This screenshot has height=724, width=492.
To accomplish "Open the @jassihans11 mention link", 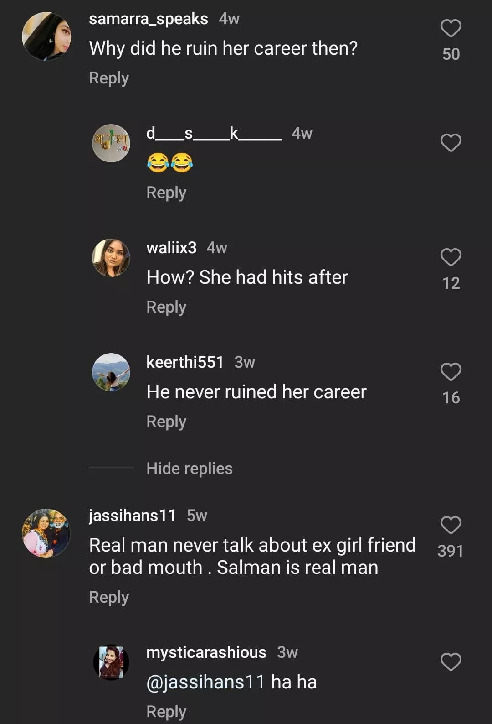I will [205, 682].
